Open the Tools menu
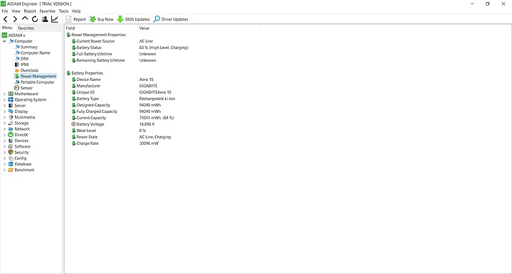This screenshot has width=512, height=274. pyautogui.click(x=64, y=11)
